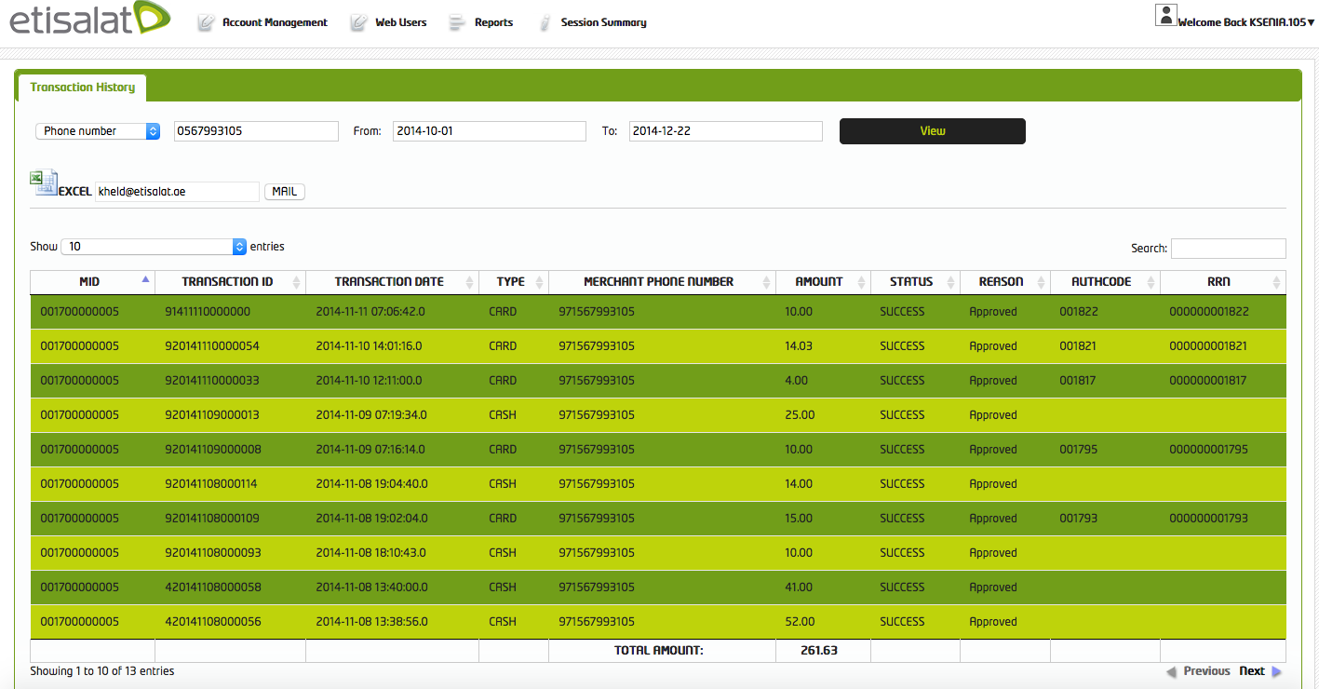Go to the Previous page of entries
1319x689 pixels.
1206,671
